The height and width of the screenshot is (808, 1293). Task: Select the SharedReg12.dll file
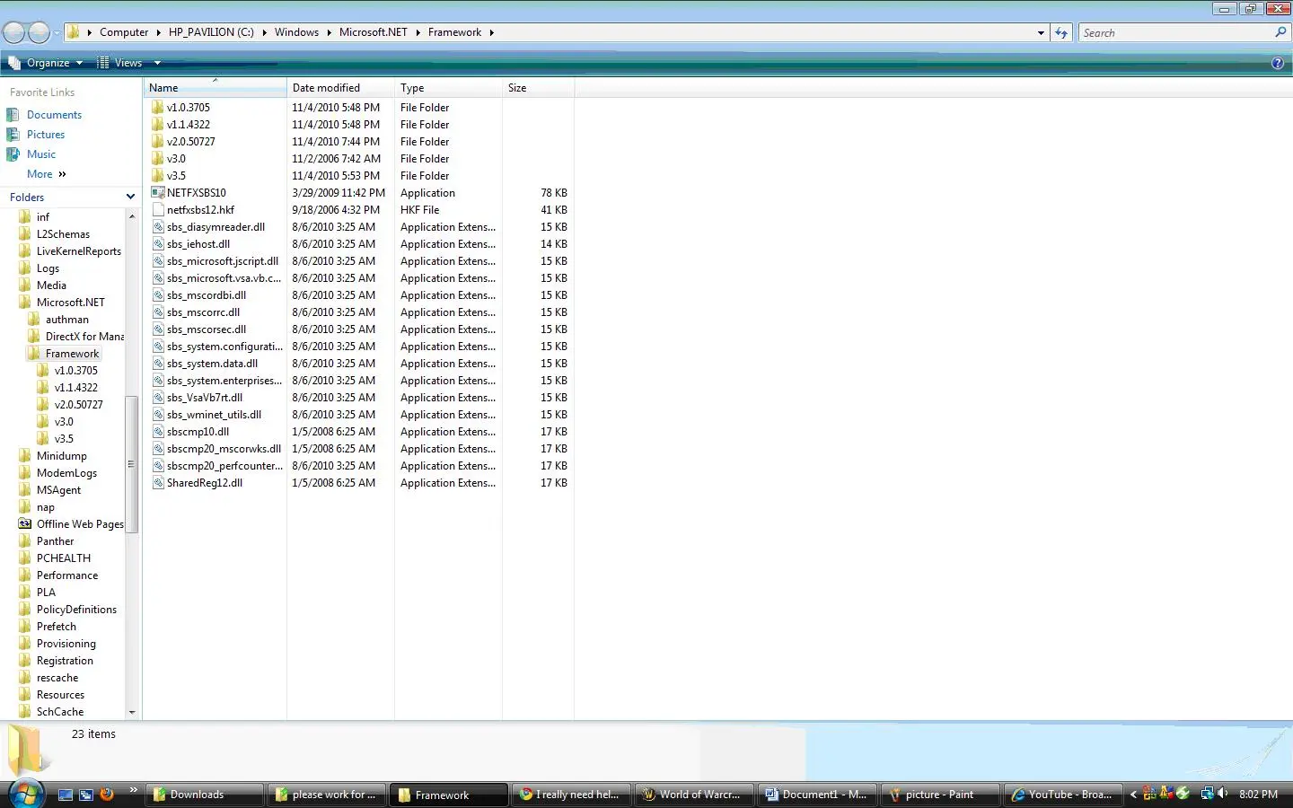point(204,483)
